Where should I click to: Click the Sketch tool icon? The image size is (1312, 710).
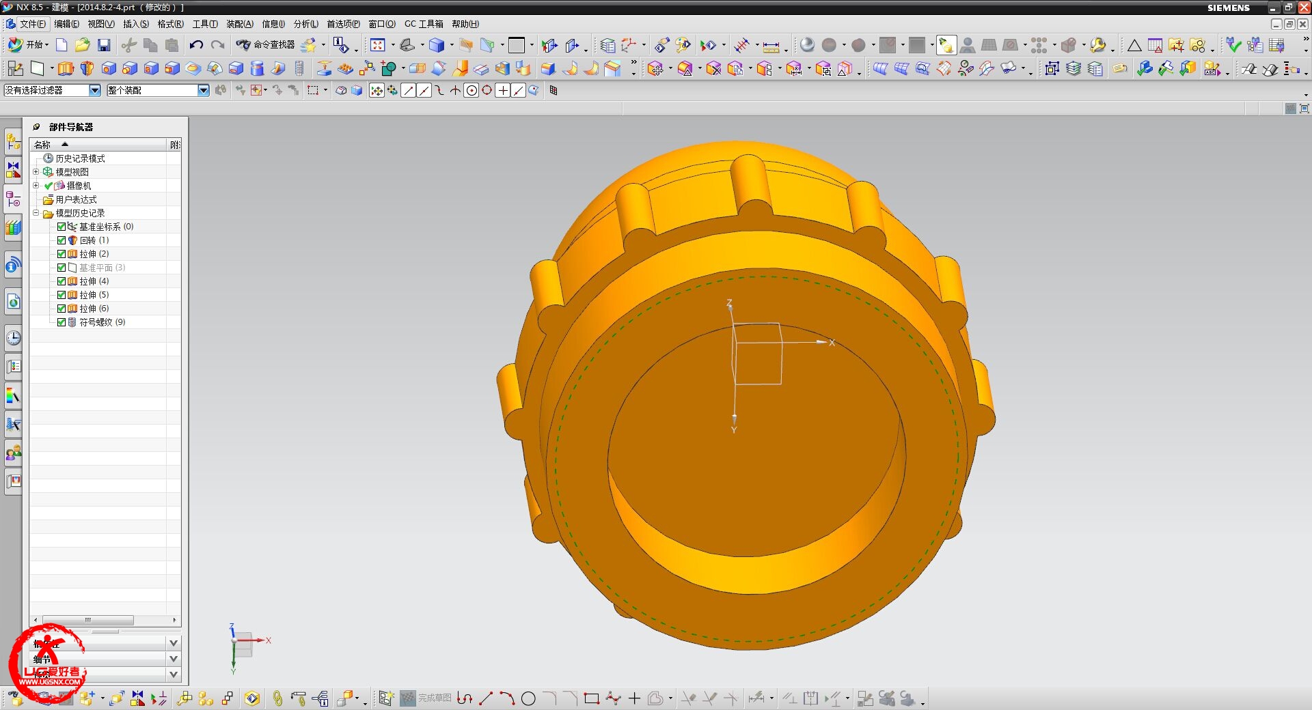pos(15,68)
